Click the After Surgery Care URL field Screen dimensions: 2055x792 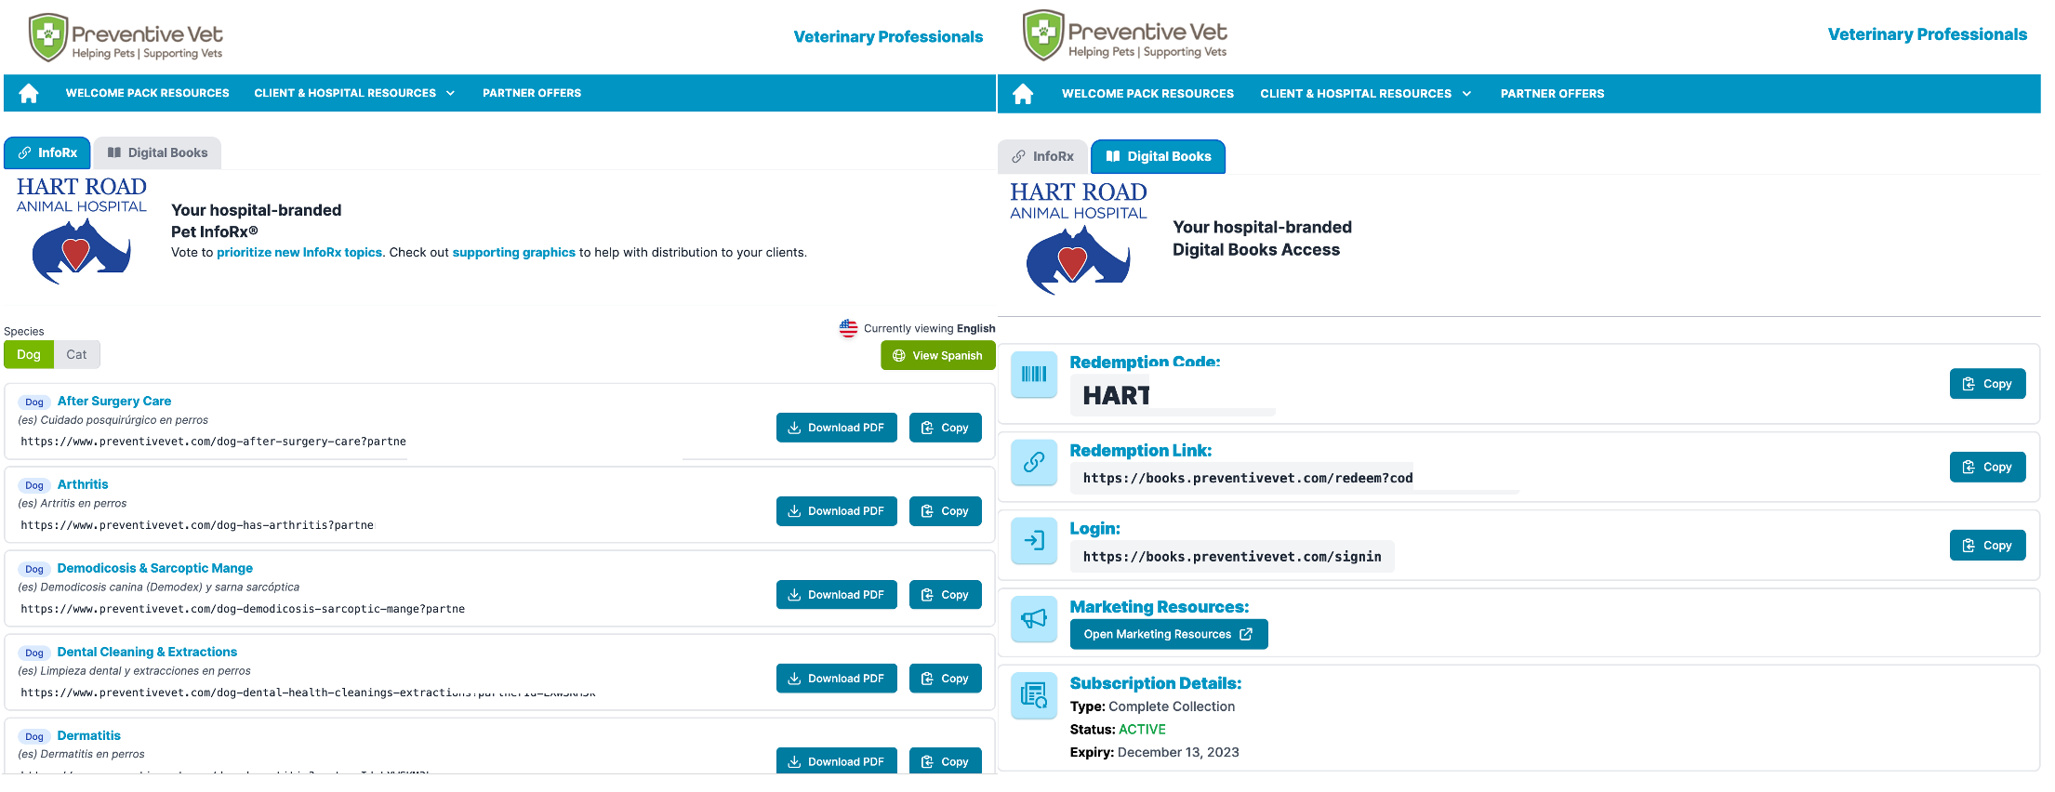pos(213,442)
